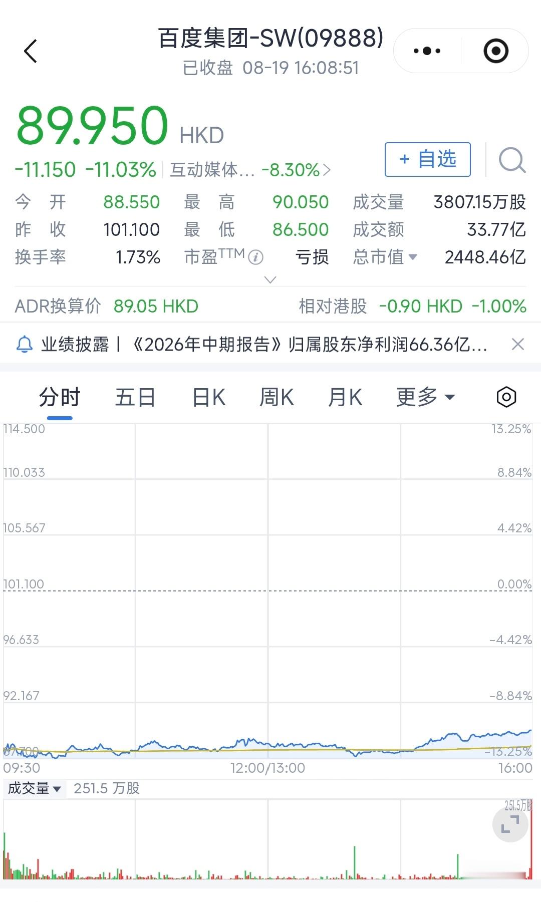Tap the notification bell icon
Image resolution: width=541 pixels, height=902 pixels.
[25, 345]
